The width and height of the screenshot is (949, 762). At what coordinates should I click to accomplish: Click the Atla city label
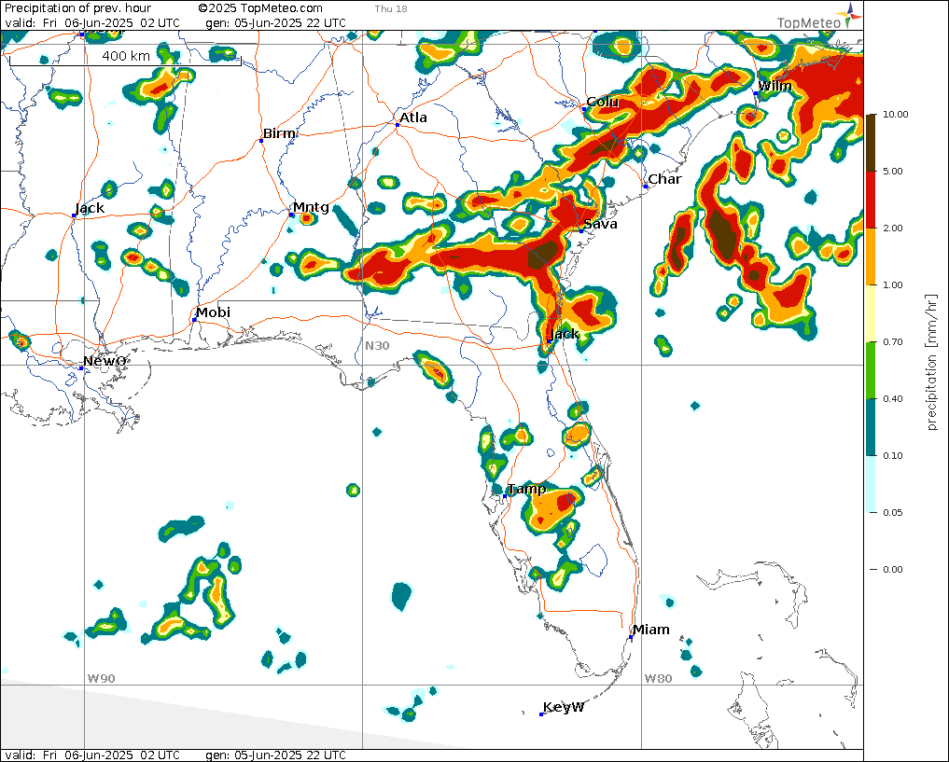[413, 118]
